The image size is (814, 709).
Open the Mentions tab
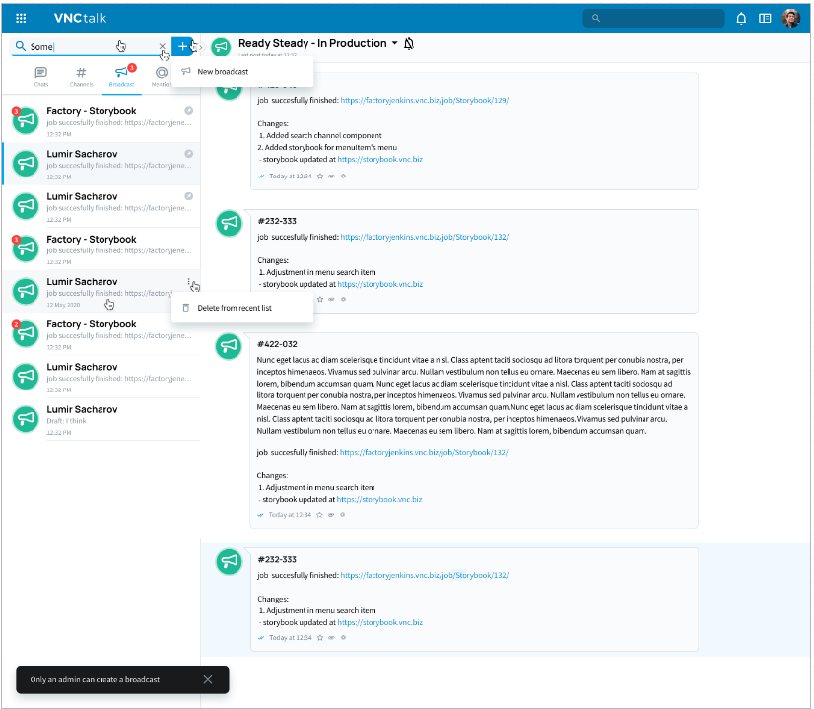162,76
